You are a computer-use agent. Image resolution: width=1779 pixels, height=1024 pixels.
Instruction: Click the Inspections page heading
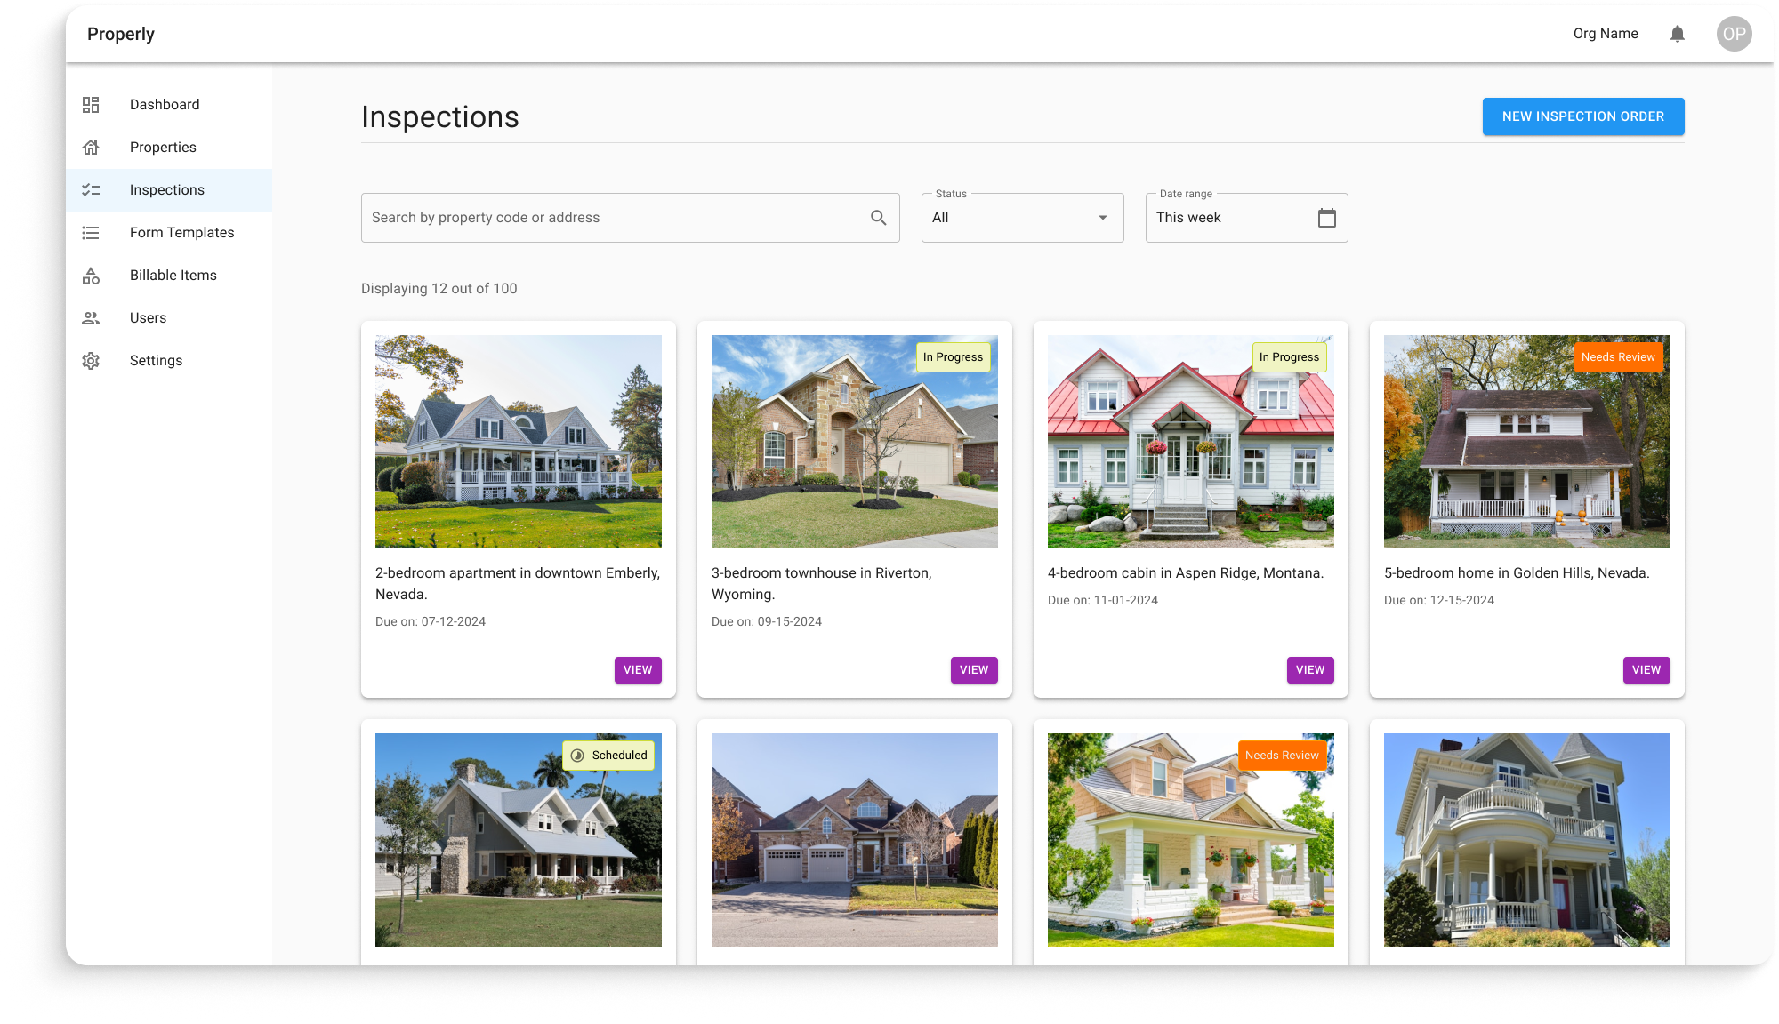pyautogui.click(x=440, y=117)
